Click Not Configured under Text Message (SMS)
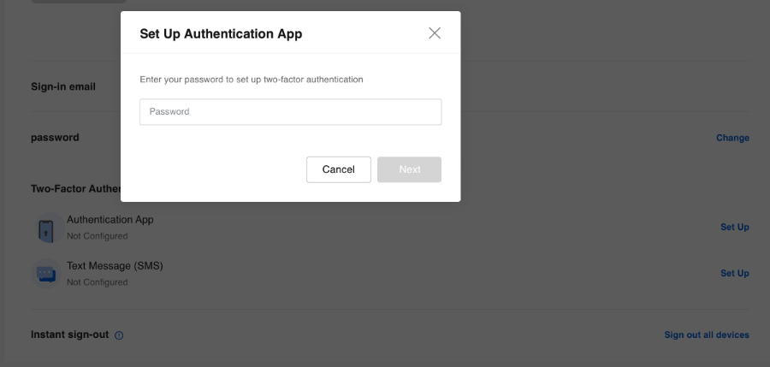This screenshot has height=367, width=770. coord(98,282)
